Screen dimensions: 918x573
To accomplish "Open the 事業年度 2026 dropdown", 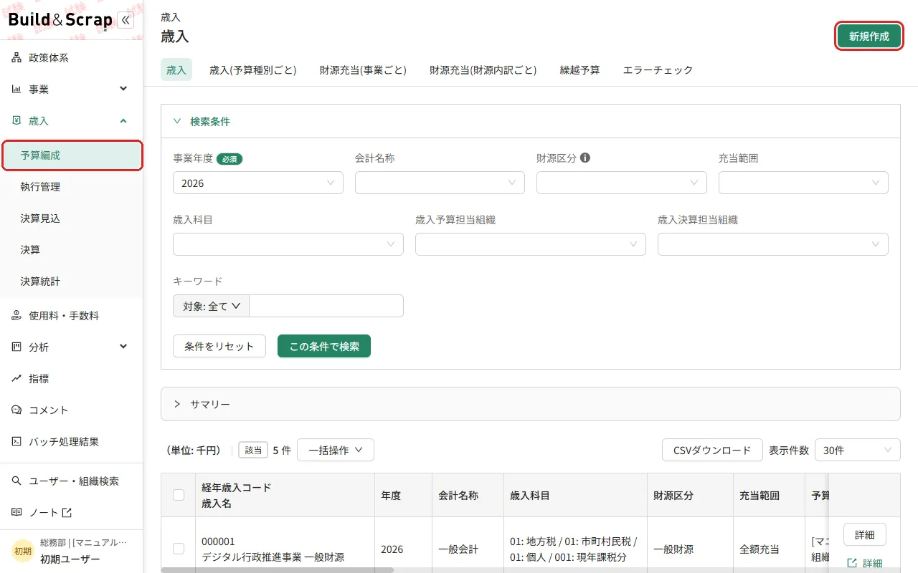I will pyautogui.click(x=258, y=183).
